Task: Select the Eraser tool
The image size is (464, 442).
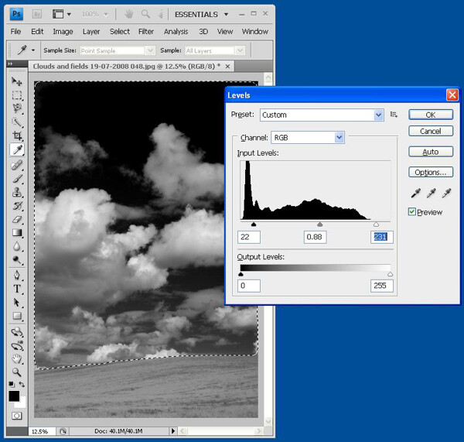Action: (17, 220)
